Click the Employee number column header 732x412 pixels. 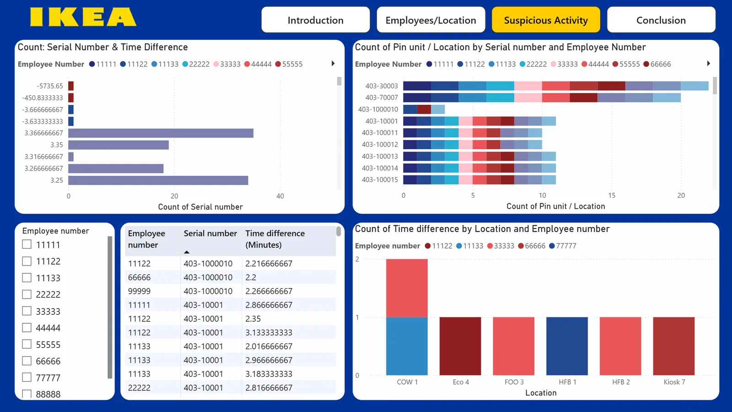[146, 239]
